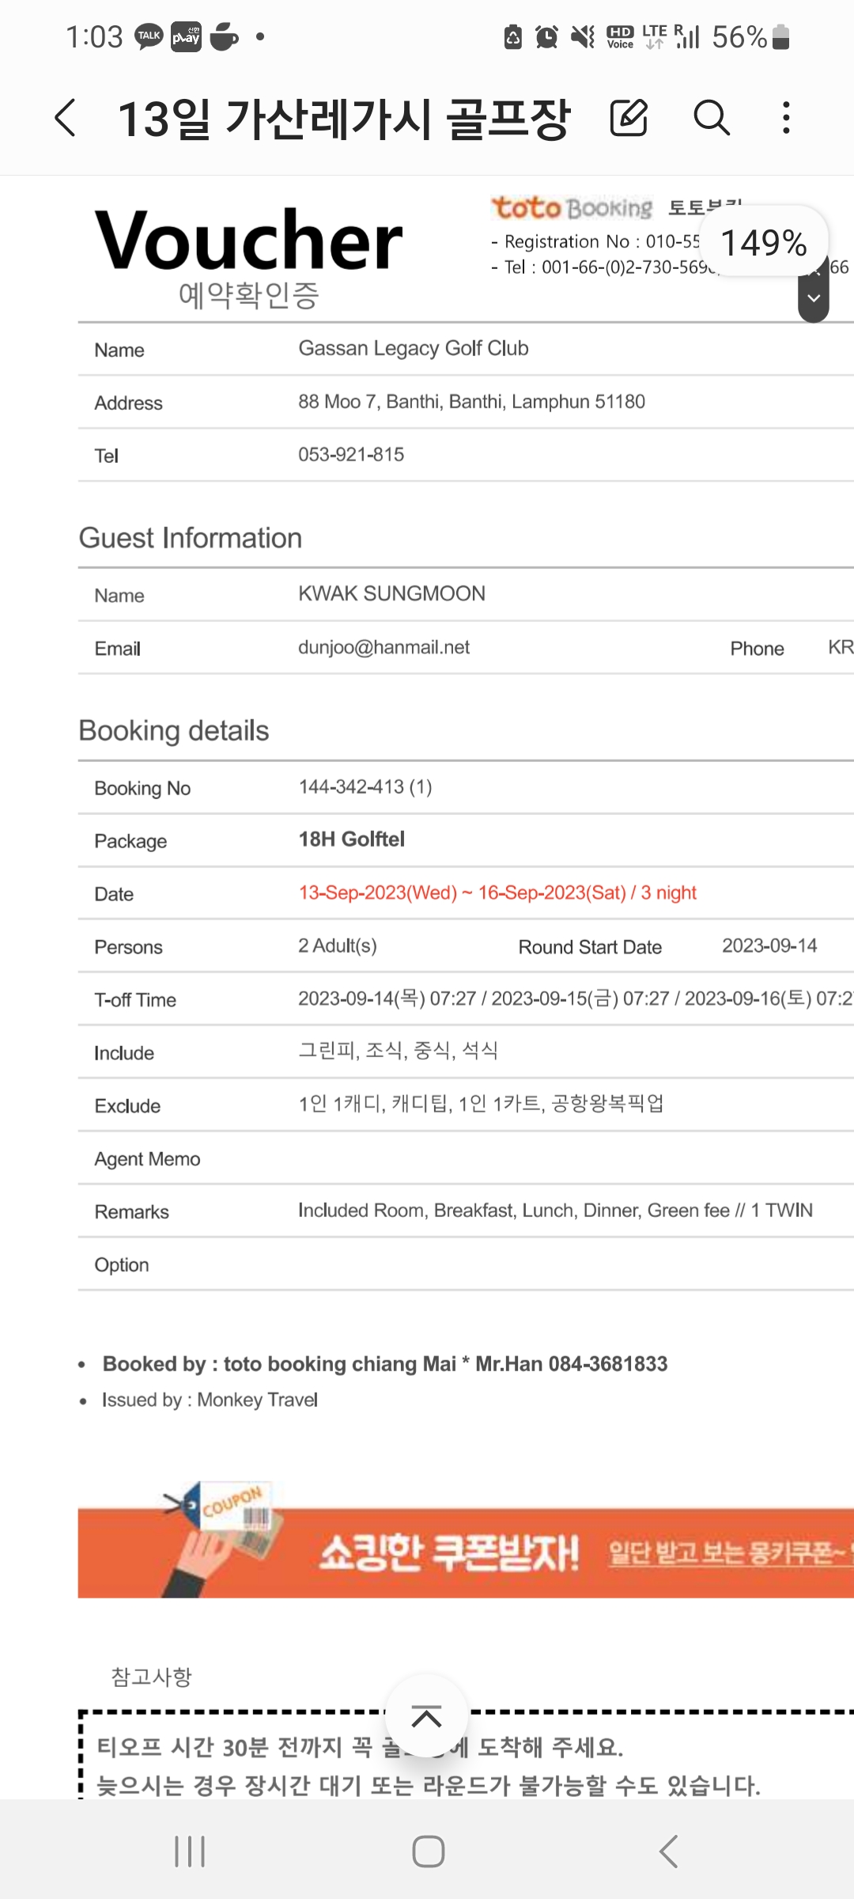Tap the 149% zoom level indicator
The height and width of the screenshot is (1899, 854).
click(763, 242)
